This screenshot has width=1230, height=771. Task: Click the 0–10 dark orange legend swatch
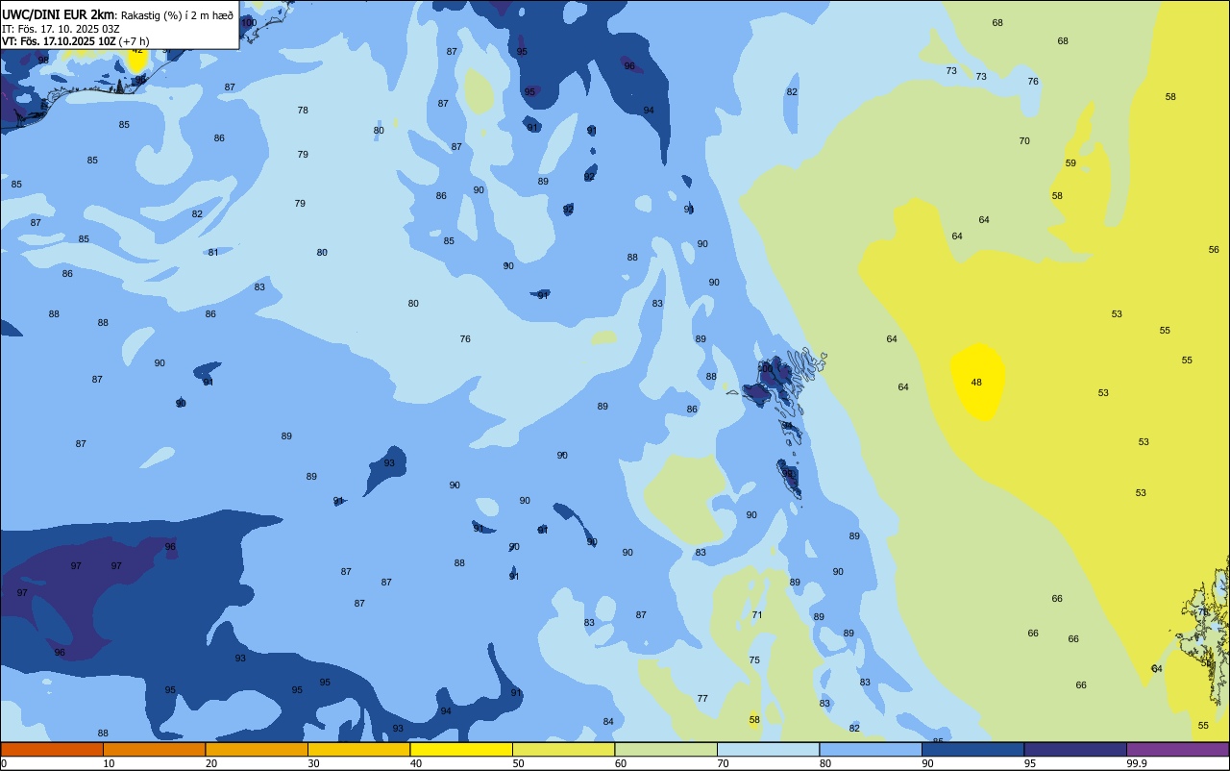click(x=52, y=749)
